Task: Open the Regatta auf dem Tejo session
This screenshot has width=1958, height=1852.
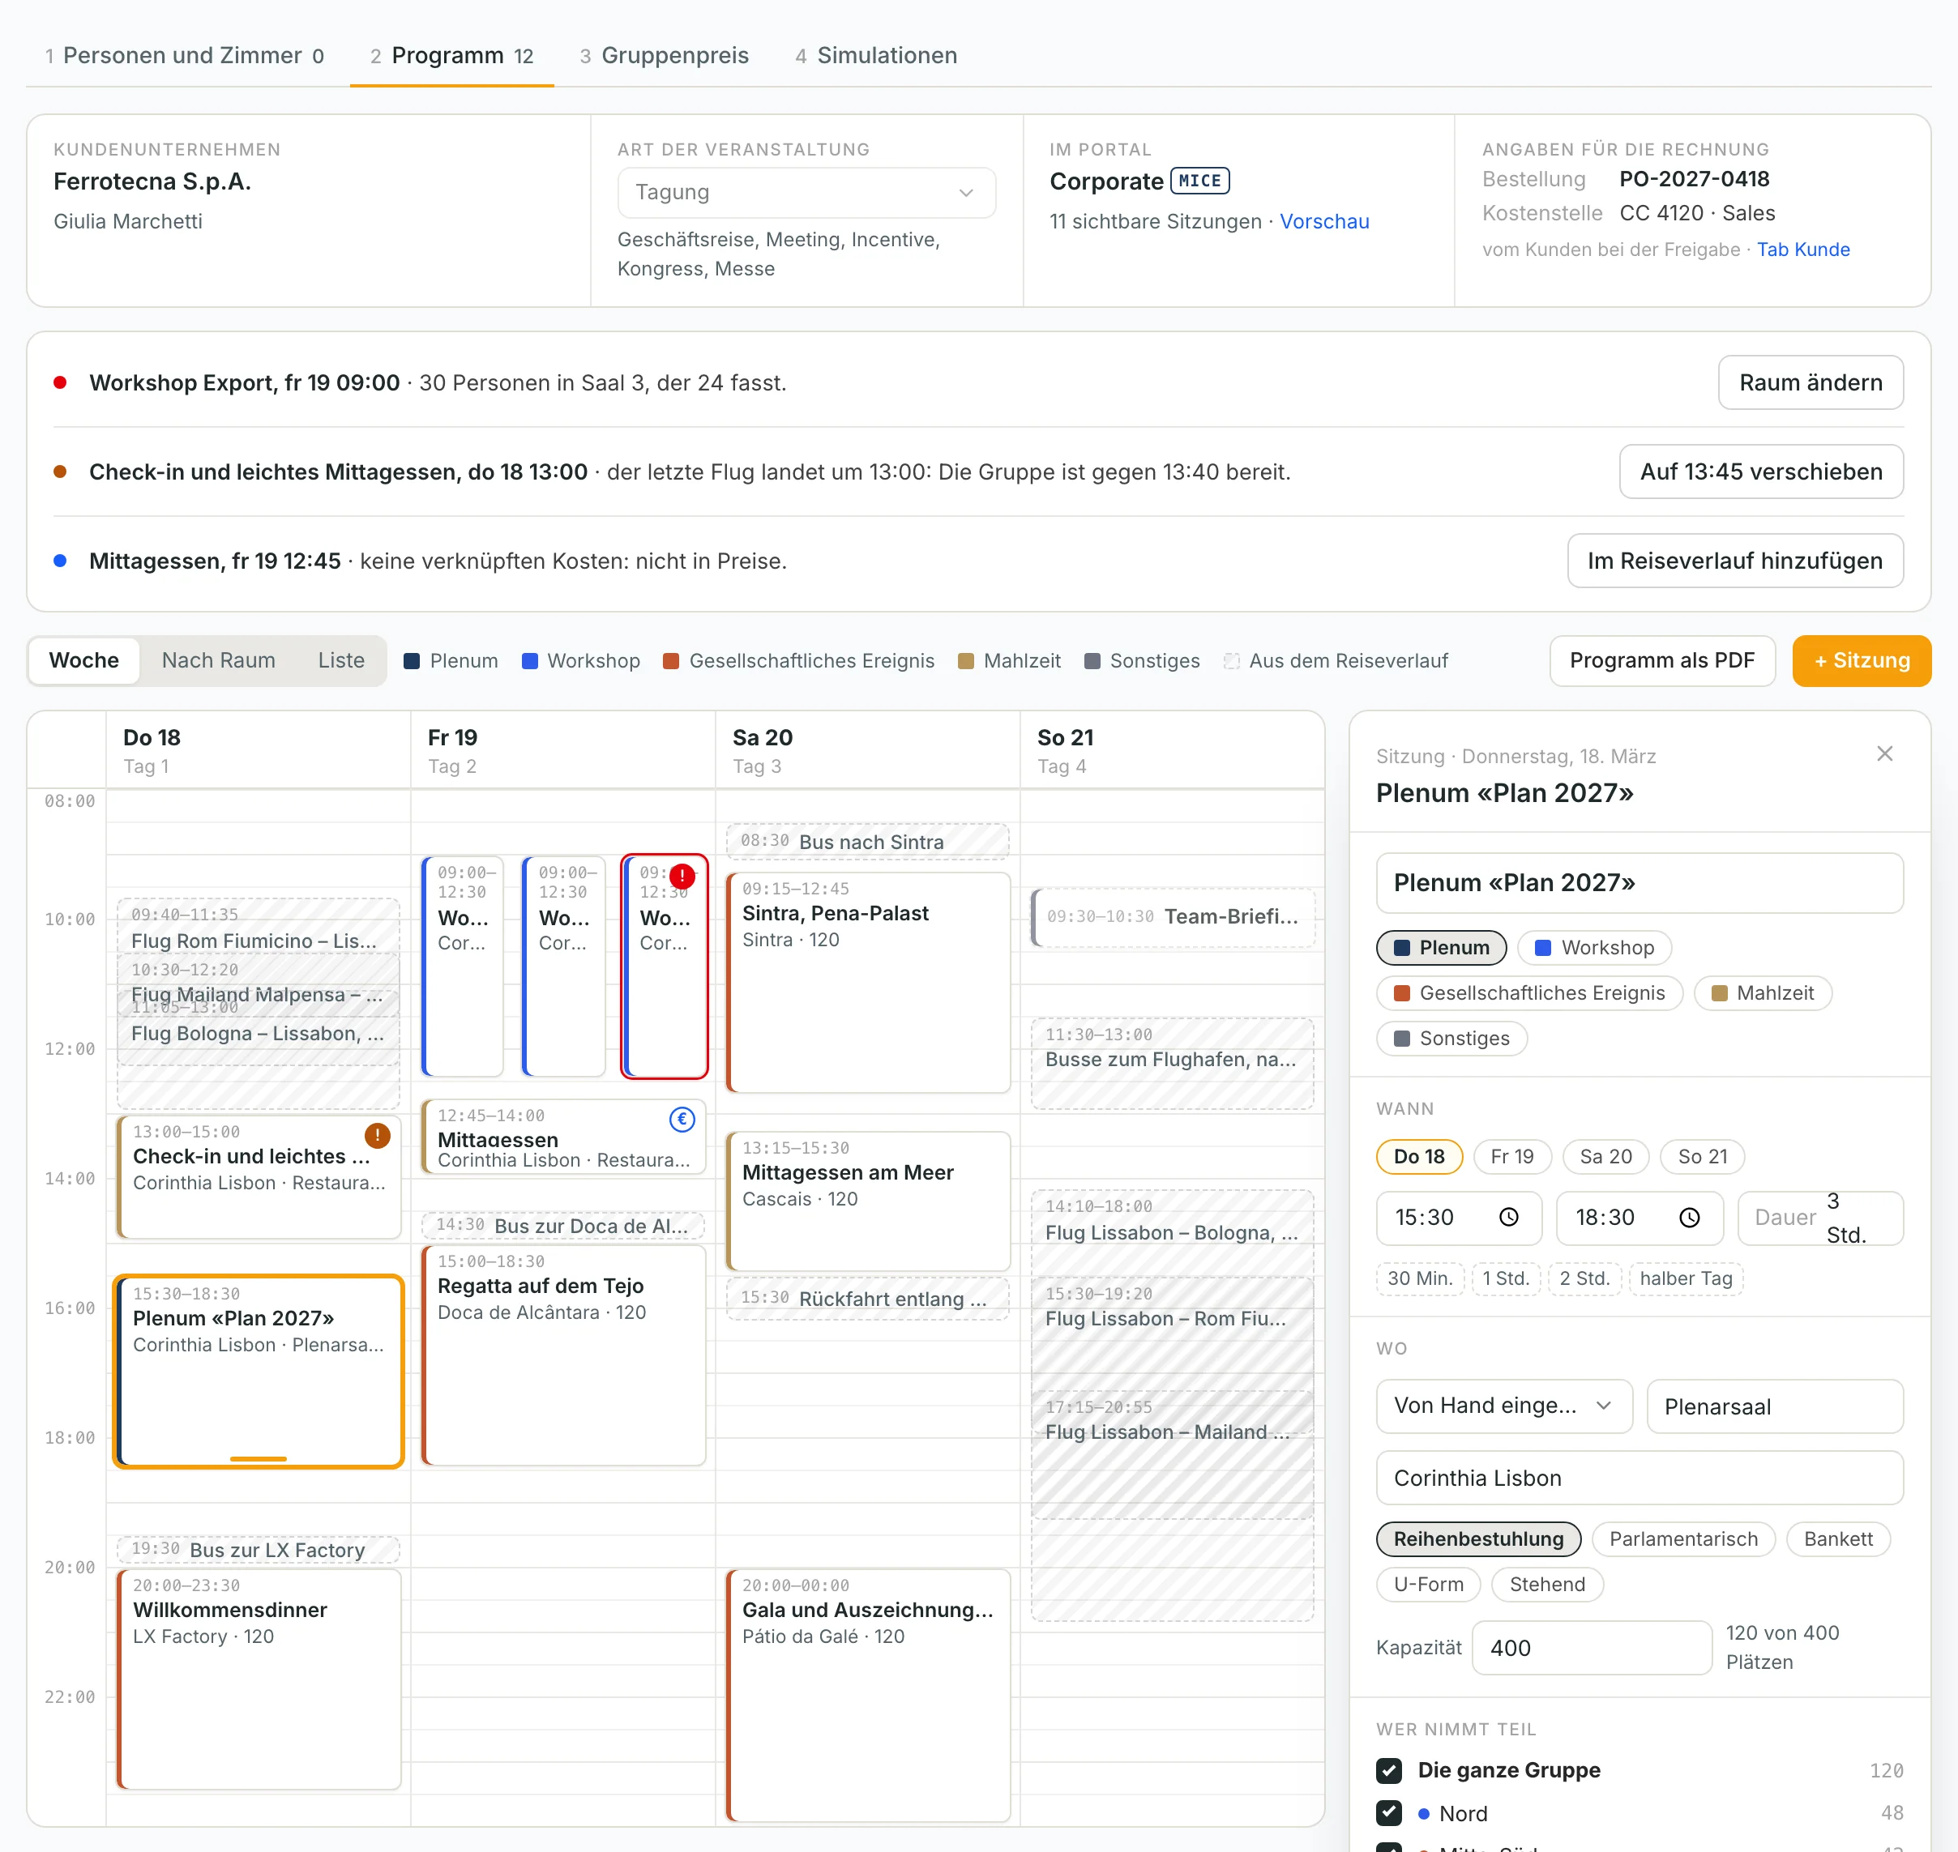Action: click(x=562, y=1355)
